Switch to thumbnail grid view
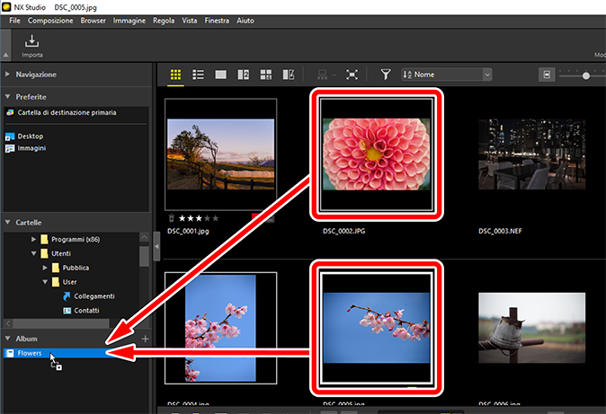606x414 pixels. tap(176, 75)
